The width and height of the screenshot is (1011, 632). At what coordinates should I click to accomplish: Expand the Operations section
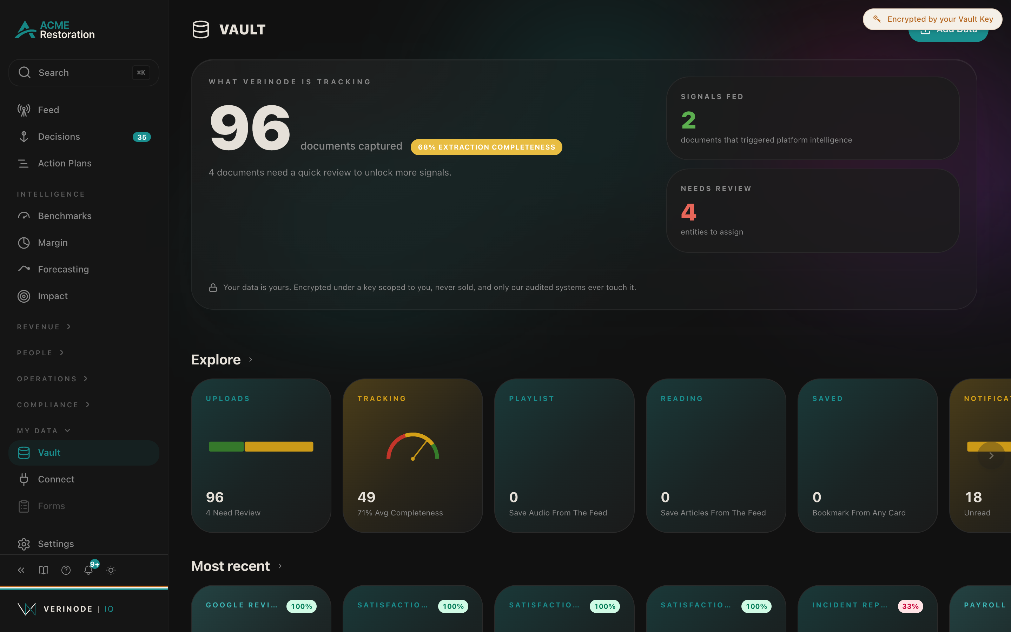53,379
